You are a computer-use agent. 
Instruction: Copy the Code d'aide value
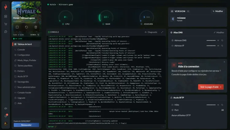click(x=38, y=35)
